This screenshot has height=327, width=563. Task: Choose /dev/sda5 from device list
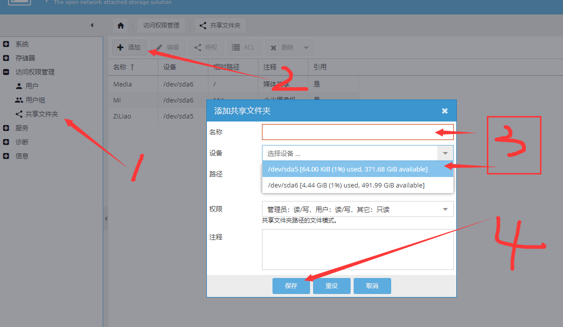point(358,169)
